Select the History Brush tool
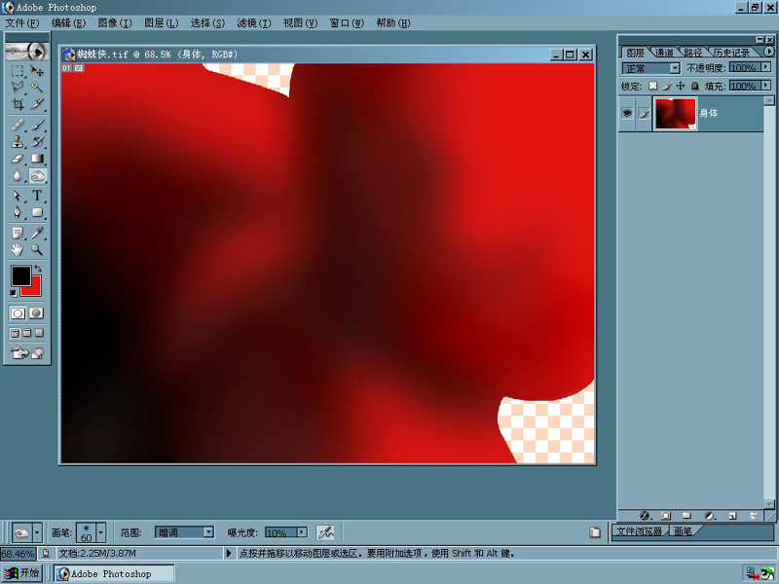The image size is (779, 584). (37, 141)
